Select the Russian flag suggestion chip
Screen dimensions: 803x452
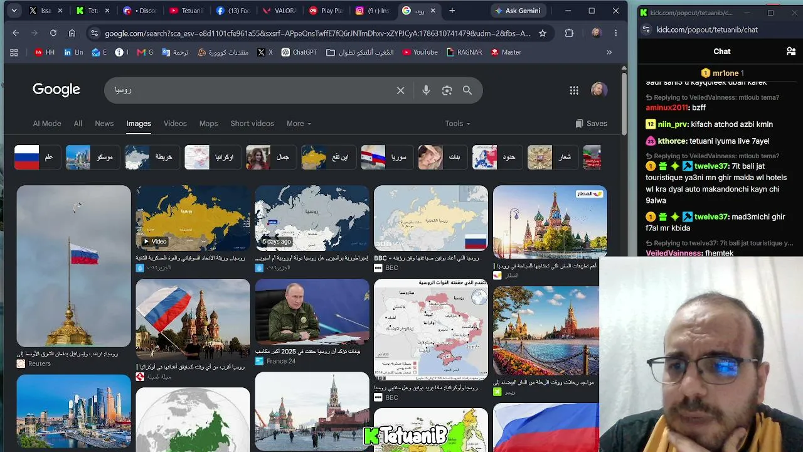[x=38, y=158]
